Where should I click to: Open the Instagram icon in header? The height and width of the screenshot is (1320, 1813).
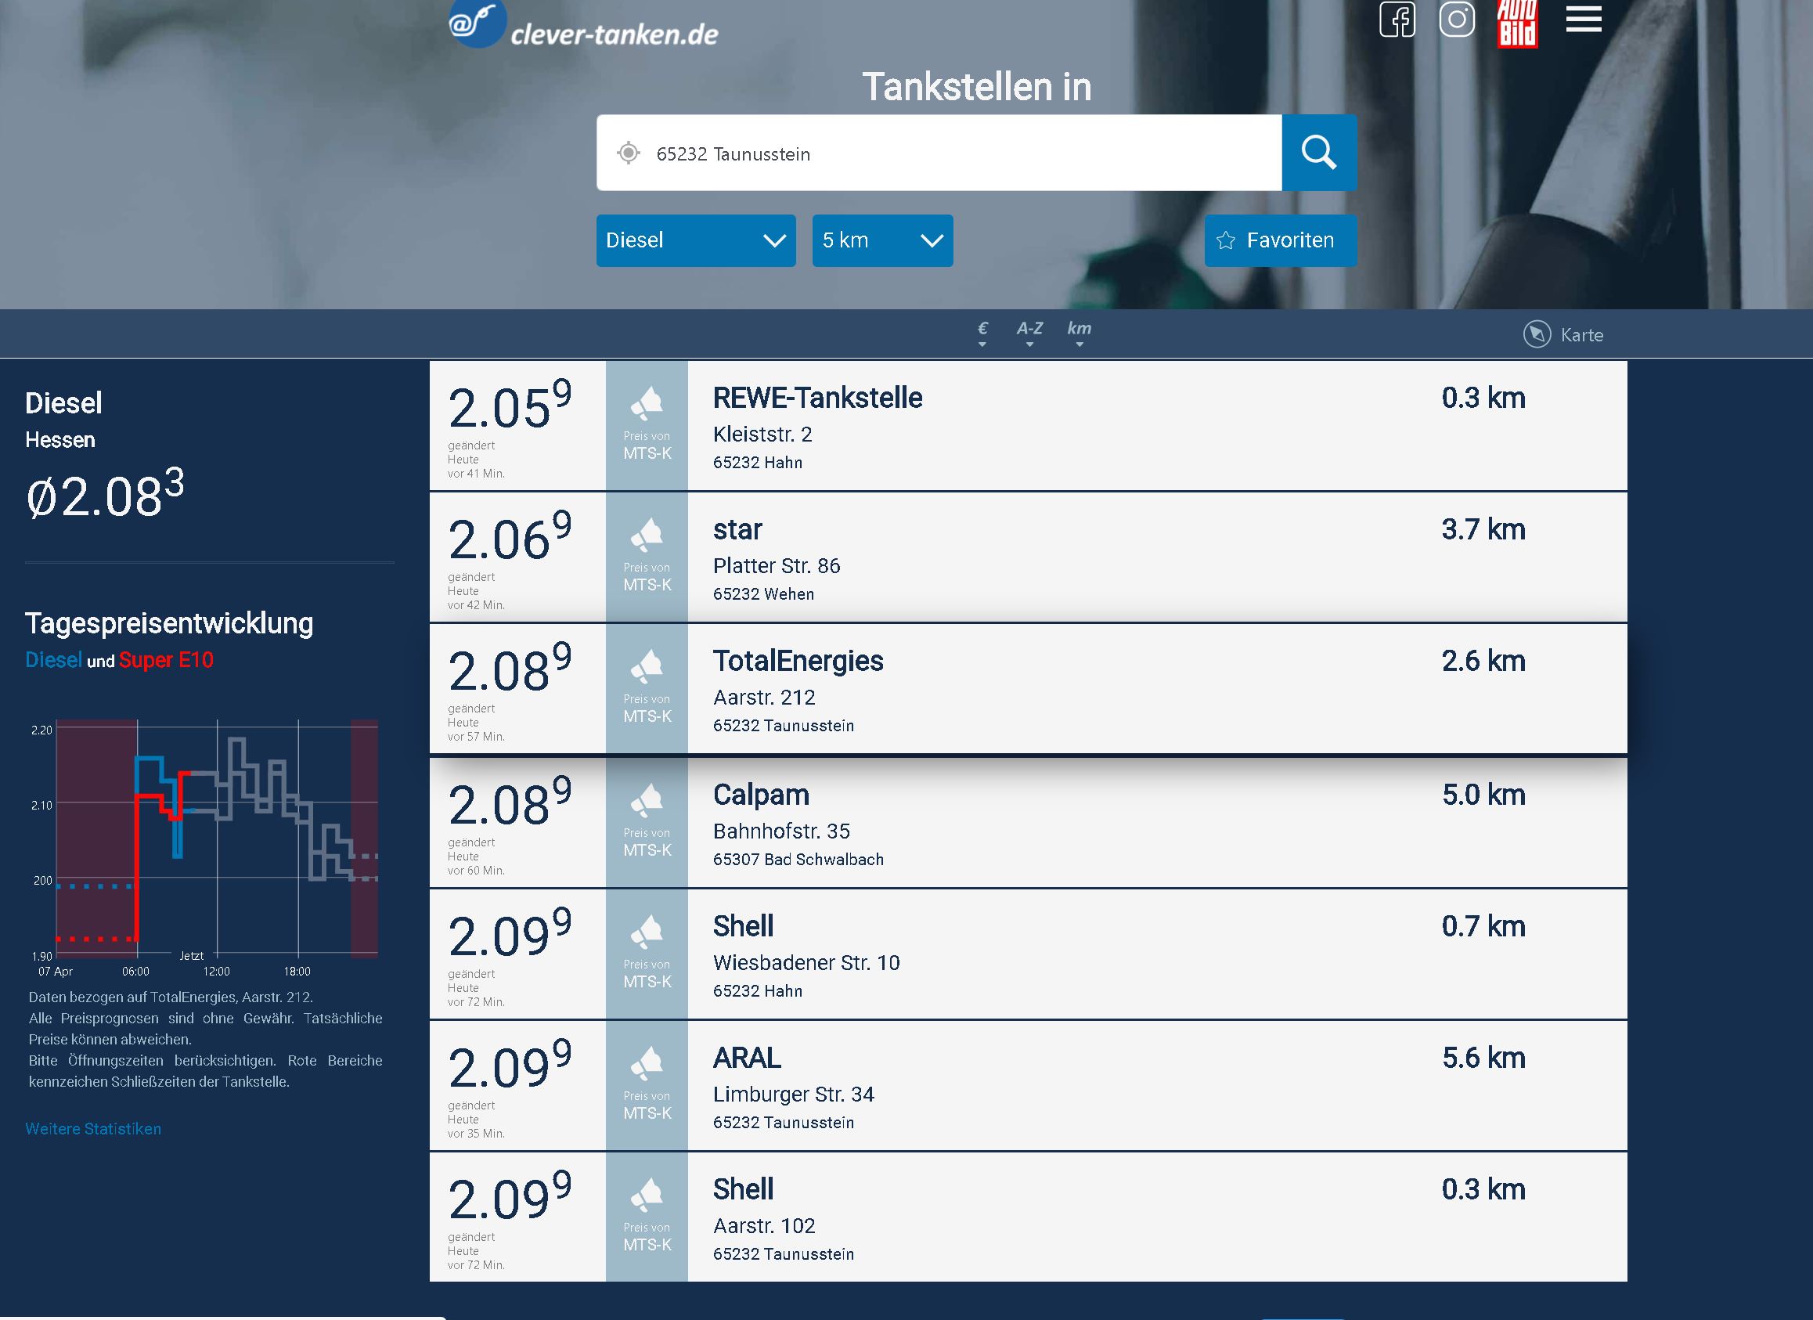click(1457, 20)
